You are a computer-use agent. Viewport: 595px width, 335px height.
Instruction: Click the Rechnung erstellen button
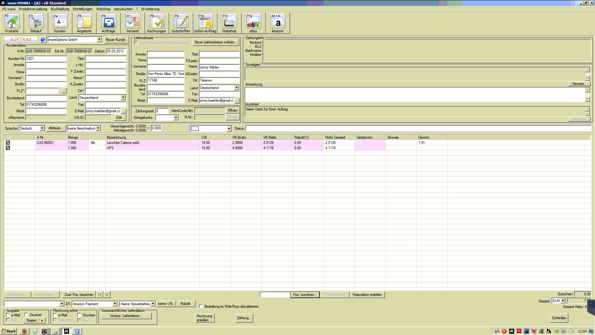click(x=205, y=318)
